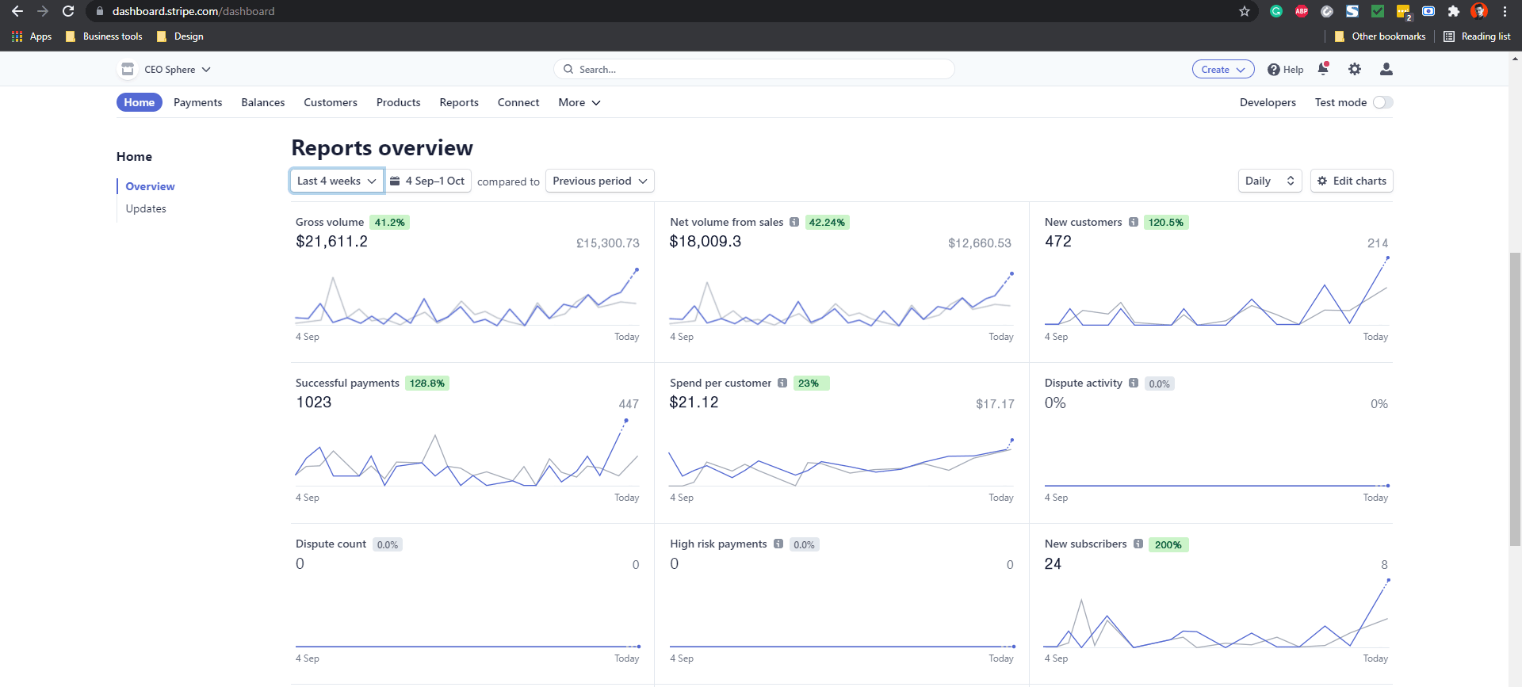Screen dimensions: 1522x687
Task: Open the settings gear icon
Action: point(1355,69)
